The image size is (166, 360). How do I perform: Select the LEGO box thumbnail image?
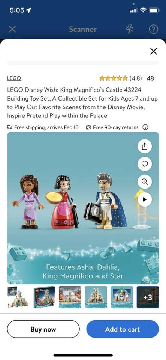point(44,297)
